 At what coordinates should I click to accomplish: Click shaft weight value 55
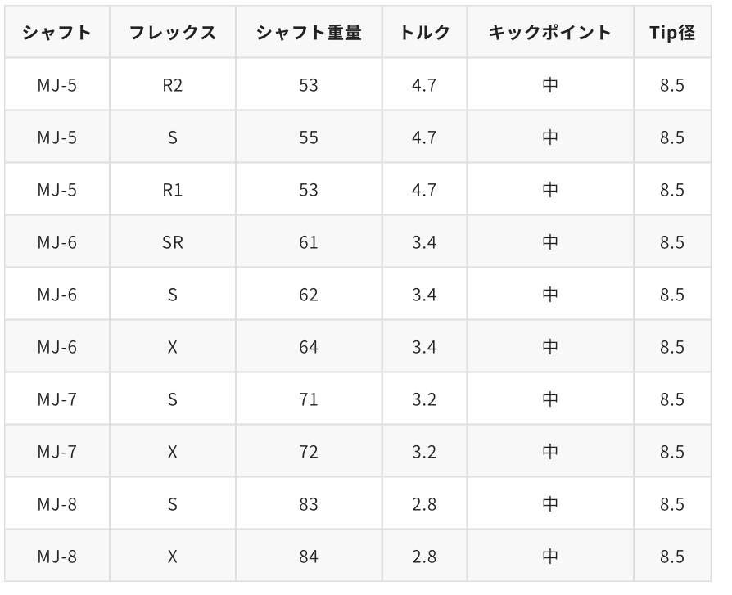pos(309,137)
